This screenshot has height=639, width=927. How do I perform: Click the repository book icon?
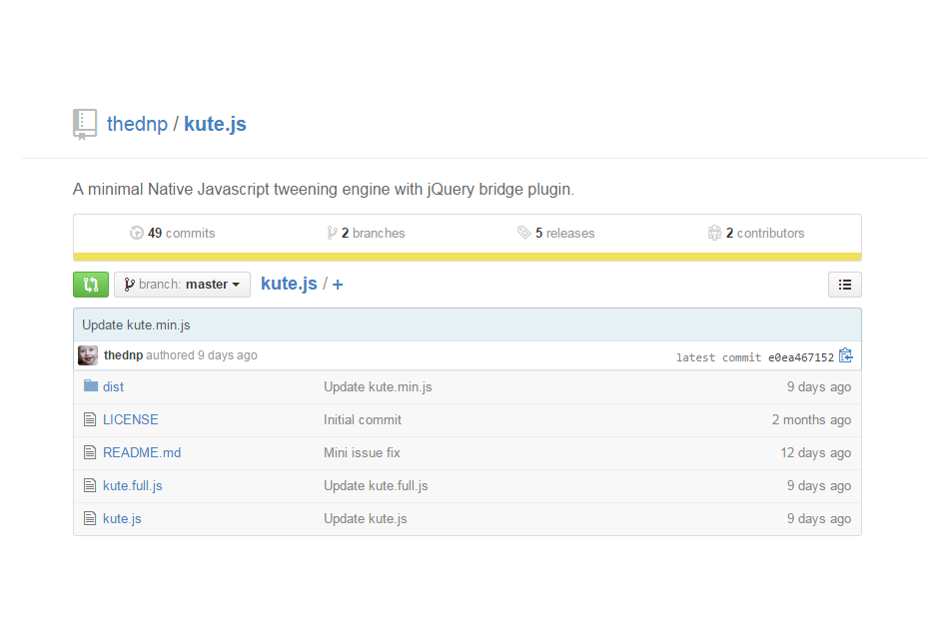tap(85, 125)
